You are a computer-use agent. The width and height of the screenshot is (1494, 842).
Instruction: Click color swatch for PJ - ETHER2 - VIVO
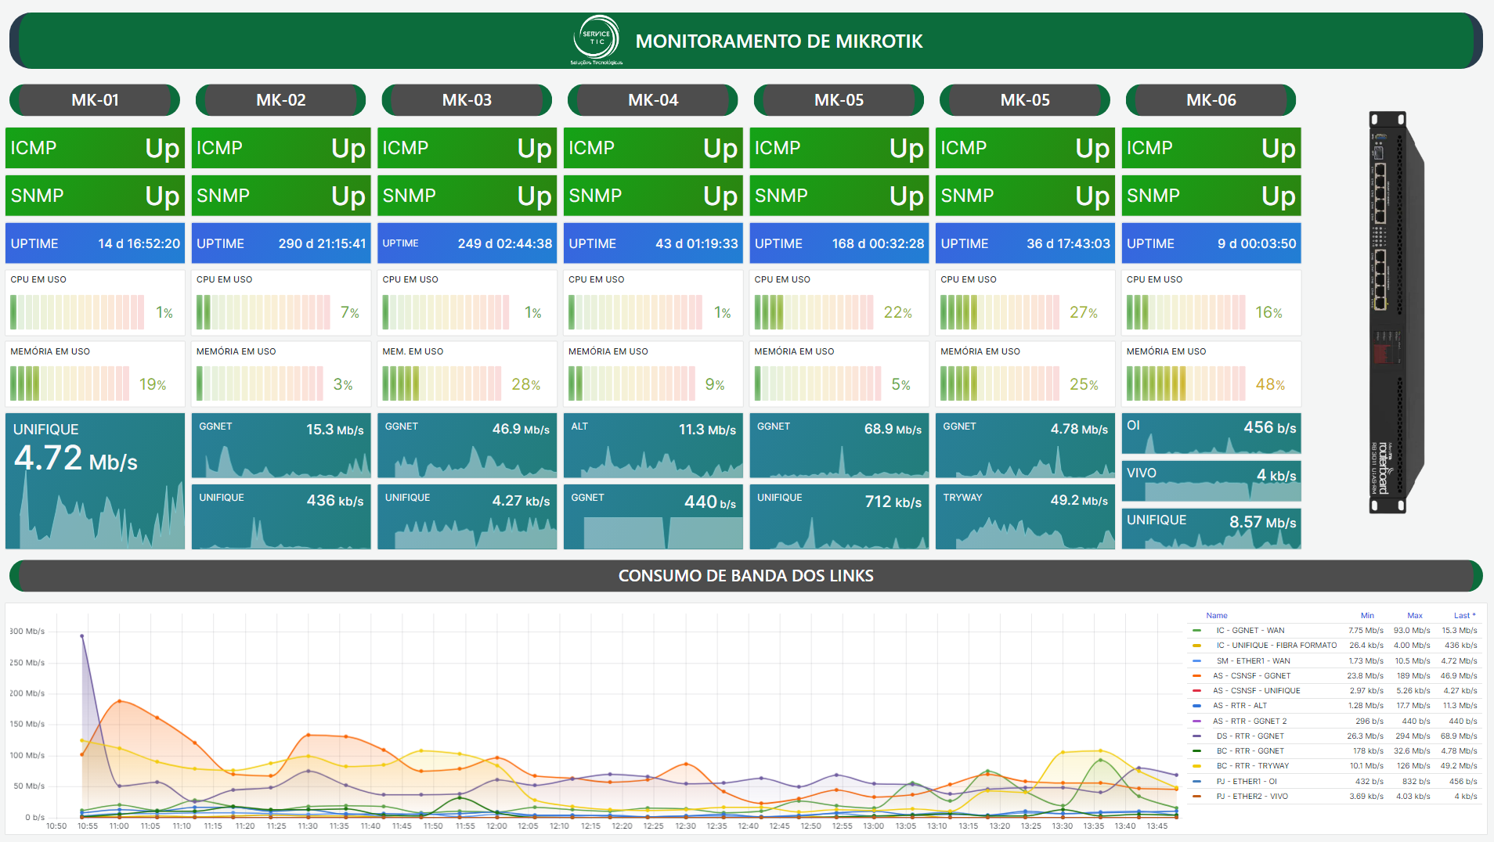1196,797
